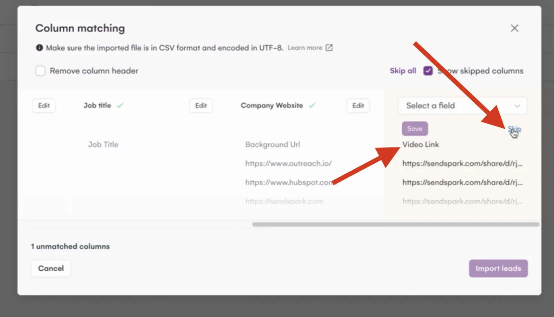554x317 pixels.
Task: Click the green checkmark next to Job title
Action: (x=120, y=106)
